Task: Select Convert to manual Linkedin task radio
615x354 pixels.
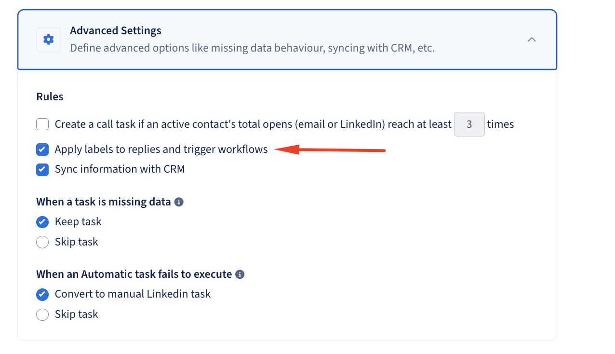Action: pos(42,294)
